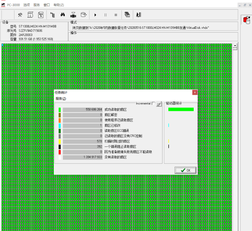Click the disk copy export icon
Image resolution: width=252 pixels, height=231 pixels.
(x=84, y=15)
